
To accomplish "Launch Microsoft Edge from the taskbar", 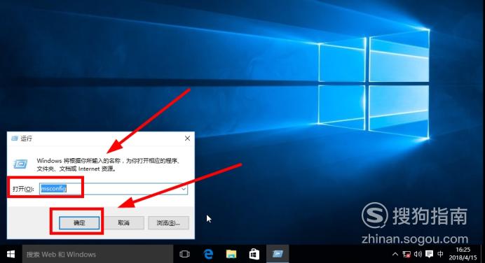I will tap(208, 254).
